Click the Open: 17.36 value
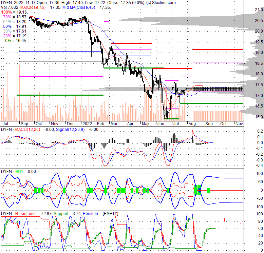The width and height of the screenshot is (264, 253). point(48,3)
